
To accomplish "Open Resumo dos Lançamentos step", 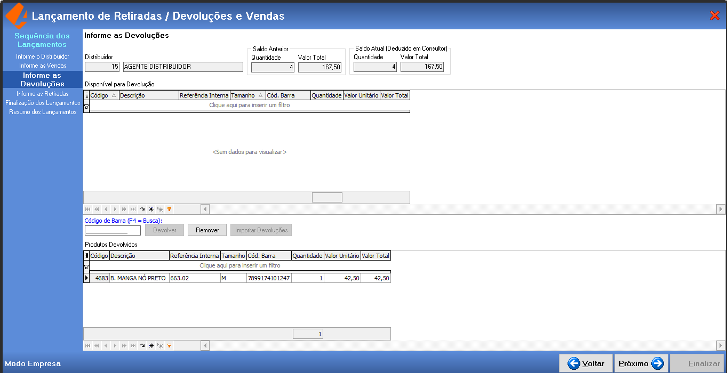I will [43, 112].
